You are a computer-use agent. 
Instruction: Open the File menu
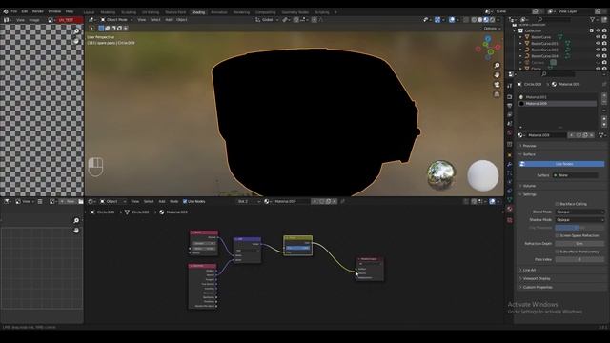coord(14,11)
